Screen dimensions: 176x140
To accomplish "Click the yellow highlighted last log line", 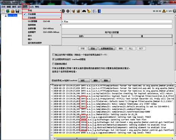I will coord(113,135).
